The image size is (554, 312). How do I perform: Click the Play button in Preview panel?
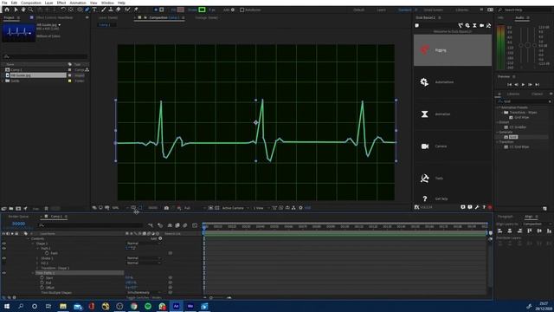[523, 85]
